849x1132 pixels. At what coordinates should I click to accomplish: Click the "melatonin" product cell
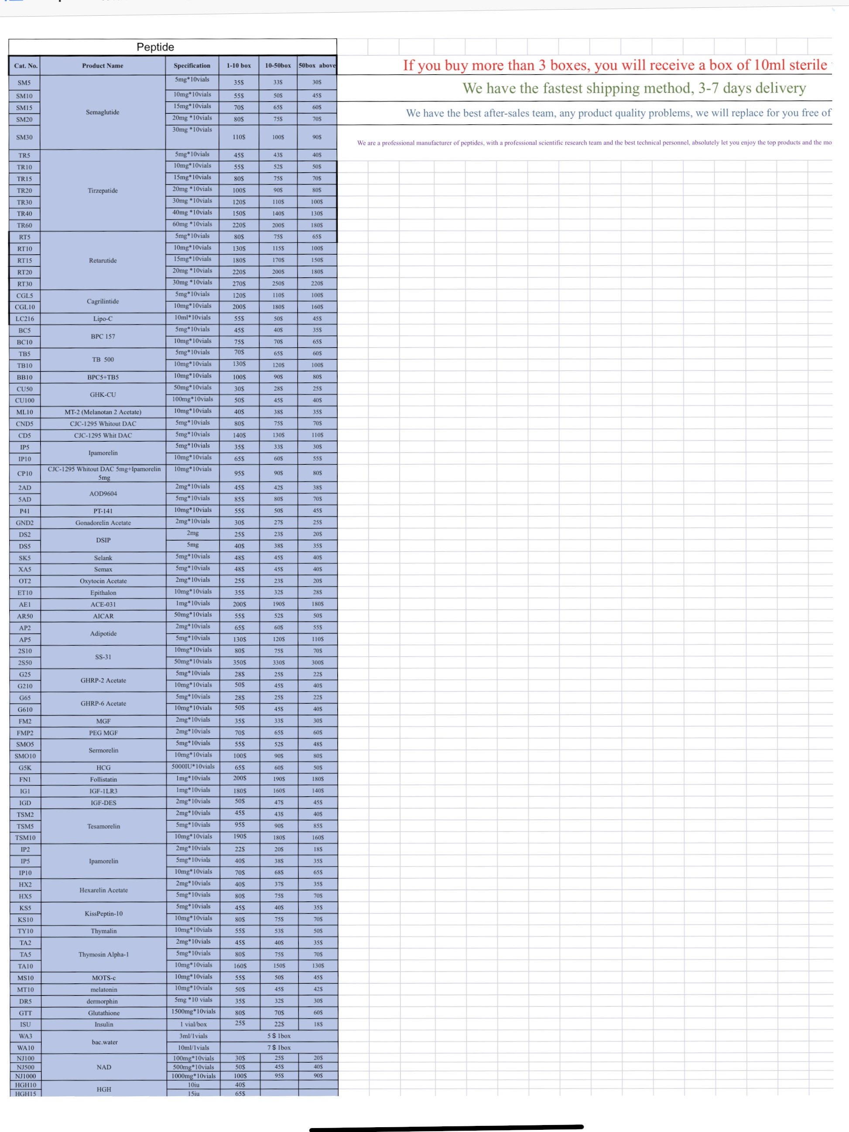click(x=103, y=990)
